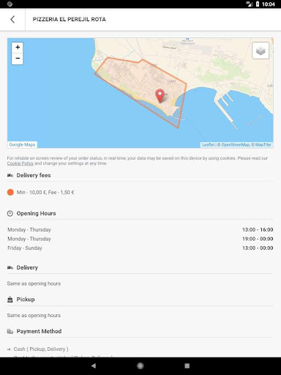Open the Leaflet attribution link
Image resolution: width=281 pixels, height=375 pixels.
208,145
